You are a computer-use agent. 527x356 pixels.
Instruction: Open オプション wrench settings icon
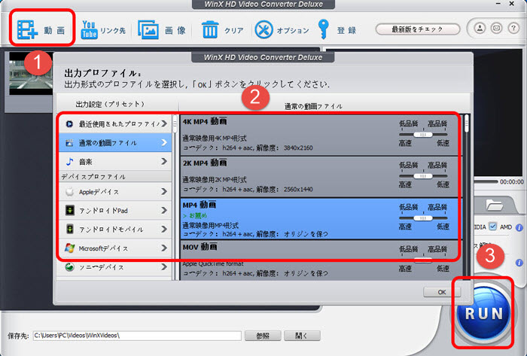(x=263, y=29)
